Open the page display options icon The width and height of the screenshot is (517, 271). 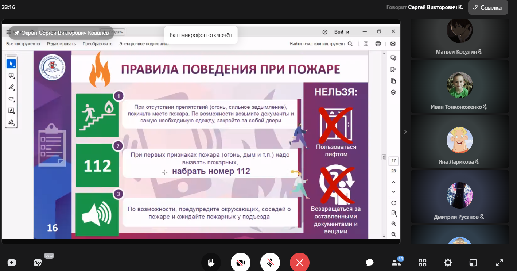click(394, 213)
